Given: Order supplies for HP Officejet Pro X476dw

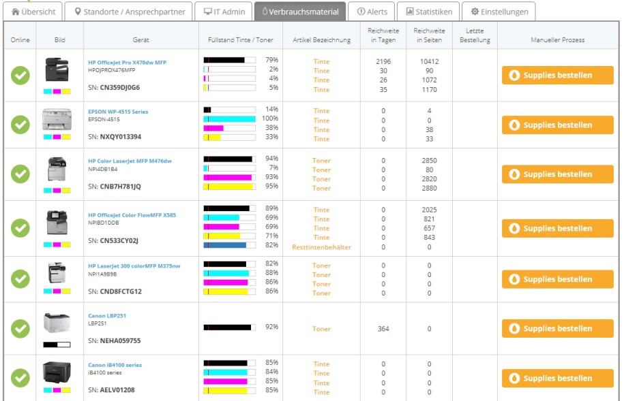Looking at the screenshot, I should coord(558,75).
